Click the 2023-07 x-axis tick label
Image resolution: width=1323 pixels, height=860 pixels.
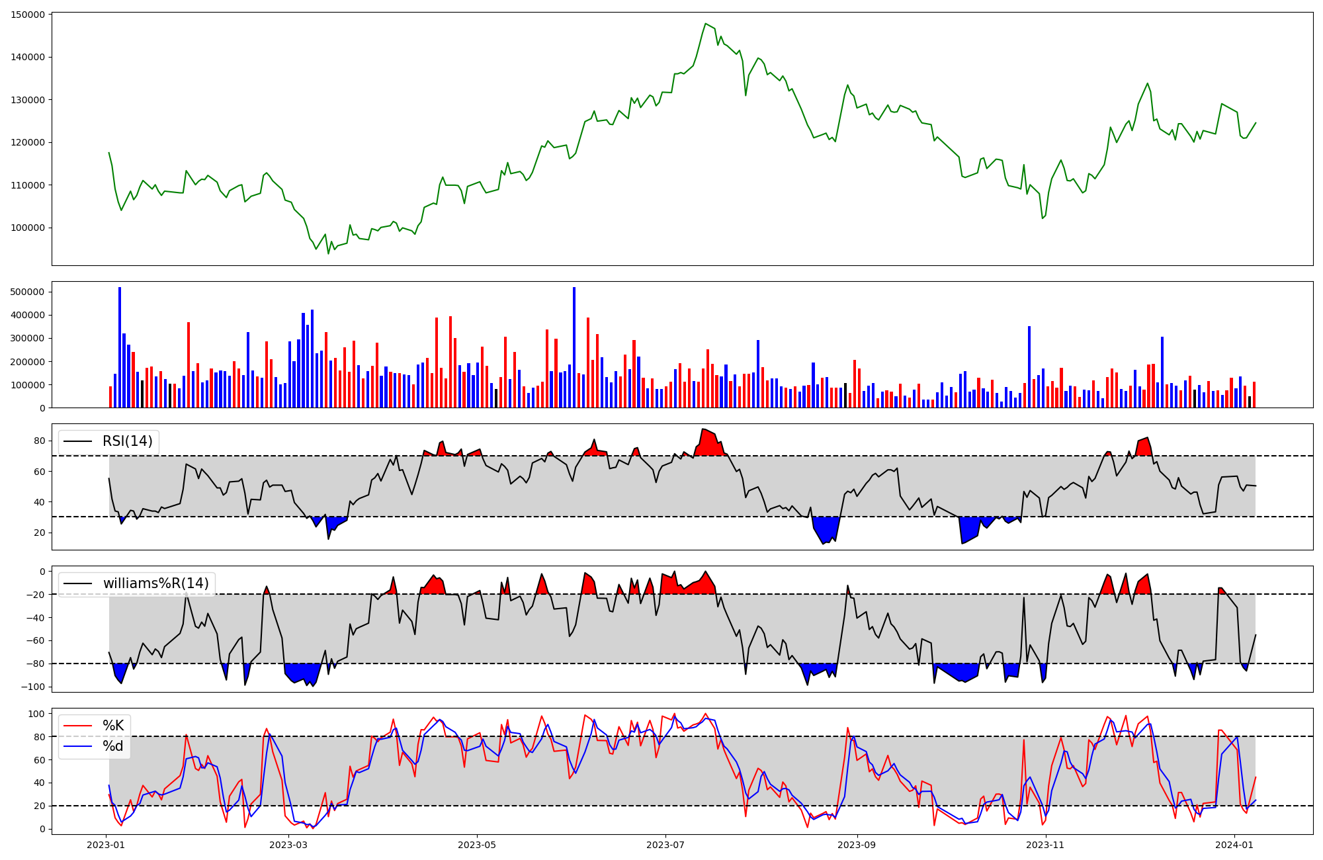665,845
